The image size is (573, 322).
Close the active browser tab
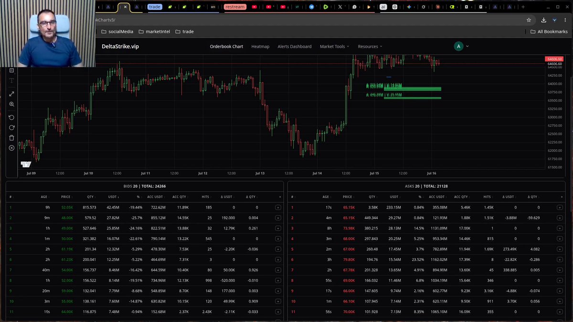[x=125, y=7]
